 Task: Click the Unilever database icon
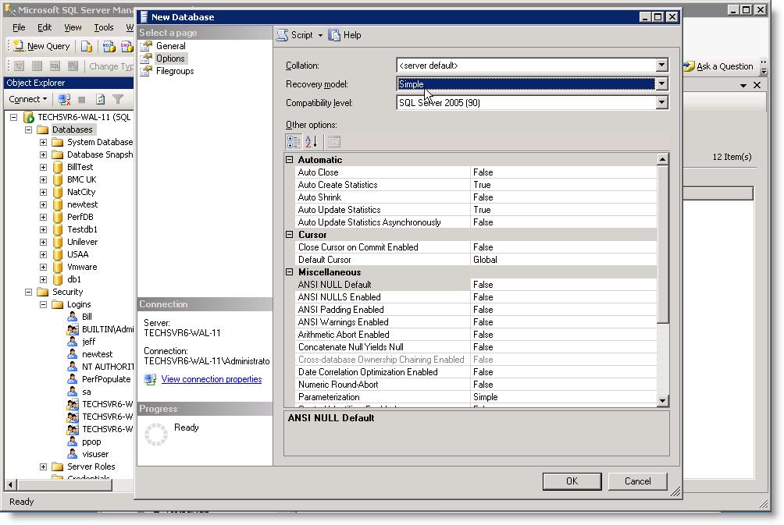[x=58, y=243]
